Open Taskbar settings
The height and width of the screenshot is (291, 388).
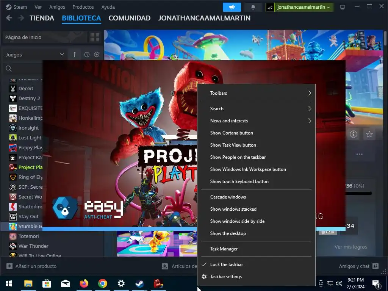pos(257,276)
